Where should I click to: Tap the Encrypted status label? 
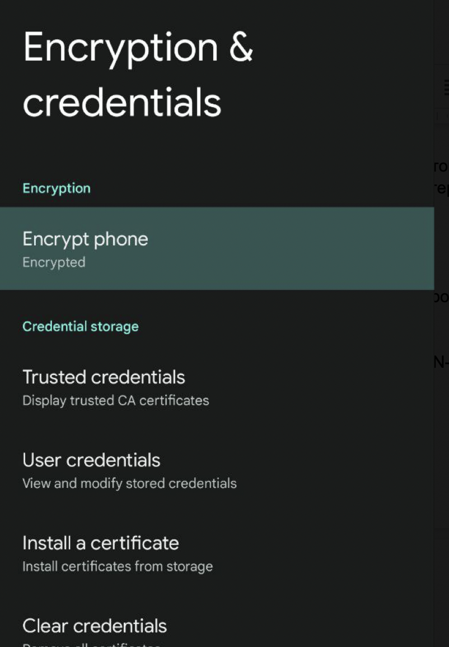[x=54, y=262]
